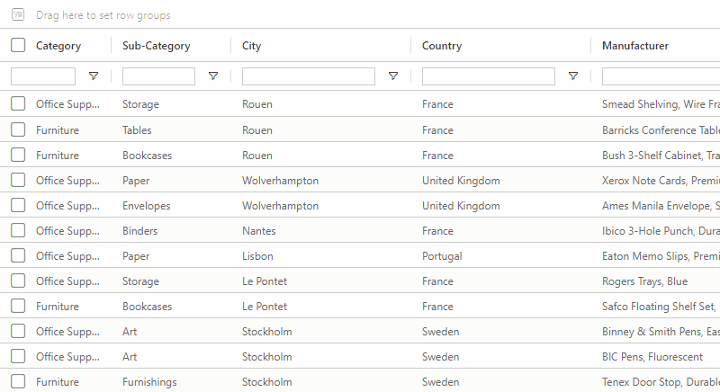Click the Wolverhampton Envelopes row city cell
Image resolution: width=720 pixels, height=392 pixels.
[x=280, y=206]
